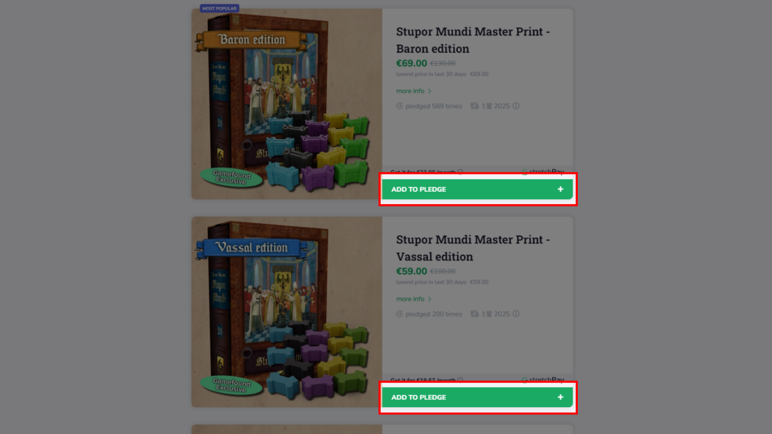
Task: Click the Gamefound pledged-count icon on the Vassal edition
Action: point(400,314)
